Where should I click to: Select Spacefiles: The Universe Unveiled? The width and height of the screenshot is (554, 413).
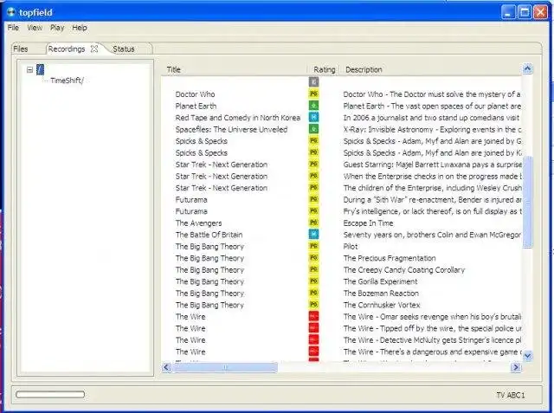[x=231, y=129]
